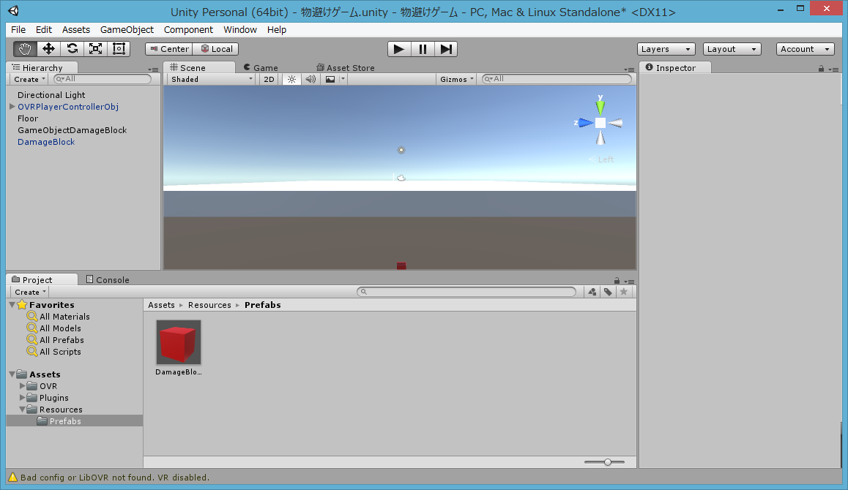The image size is (848, 490).
Task: Switch to the Game tab
Action: pos(261,67)
